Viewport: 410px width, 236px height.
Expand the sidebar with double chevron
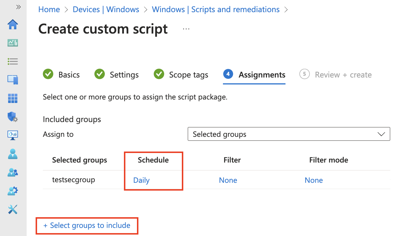click(19, 7)
